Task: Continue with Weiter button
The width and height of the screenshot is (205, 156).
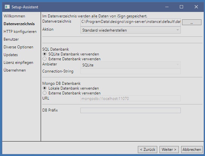Action: point(169,149)
